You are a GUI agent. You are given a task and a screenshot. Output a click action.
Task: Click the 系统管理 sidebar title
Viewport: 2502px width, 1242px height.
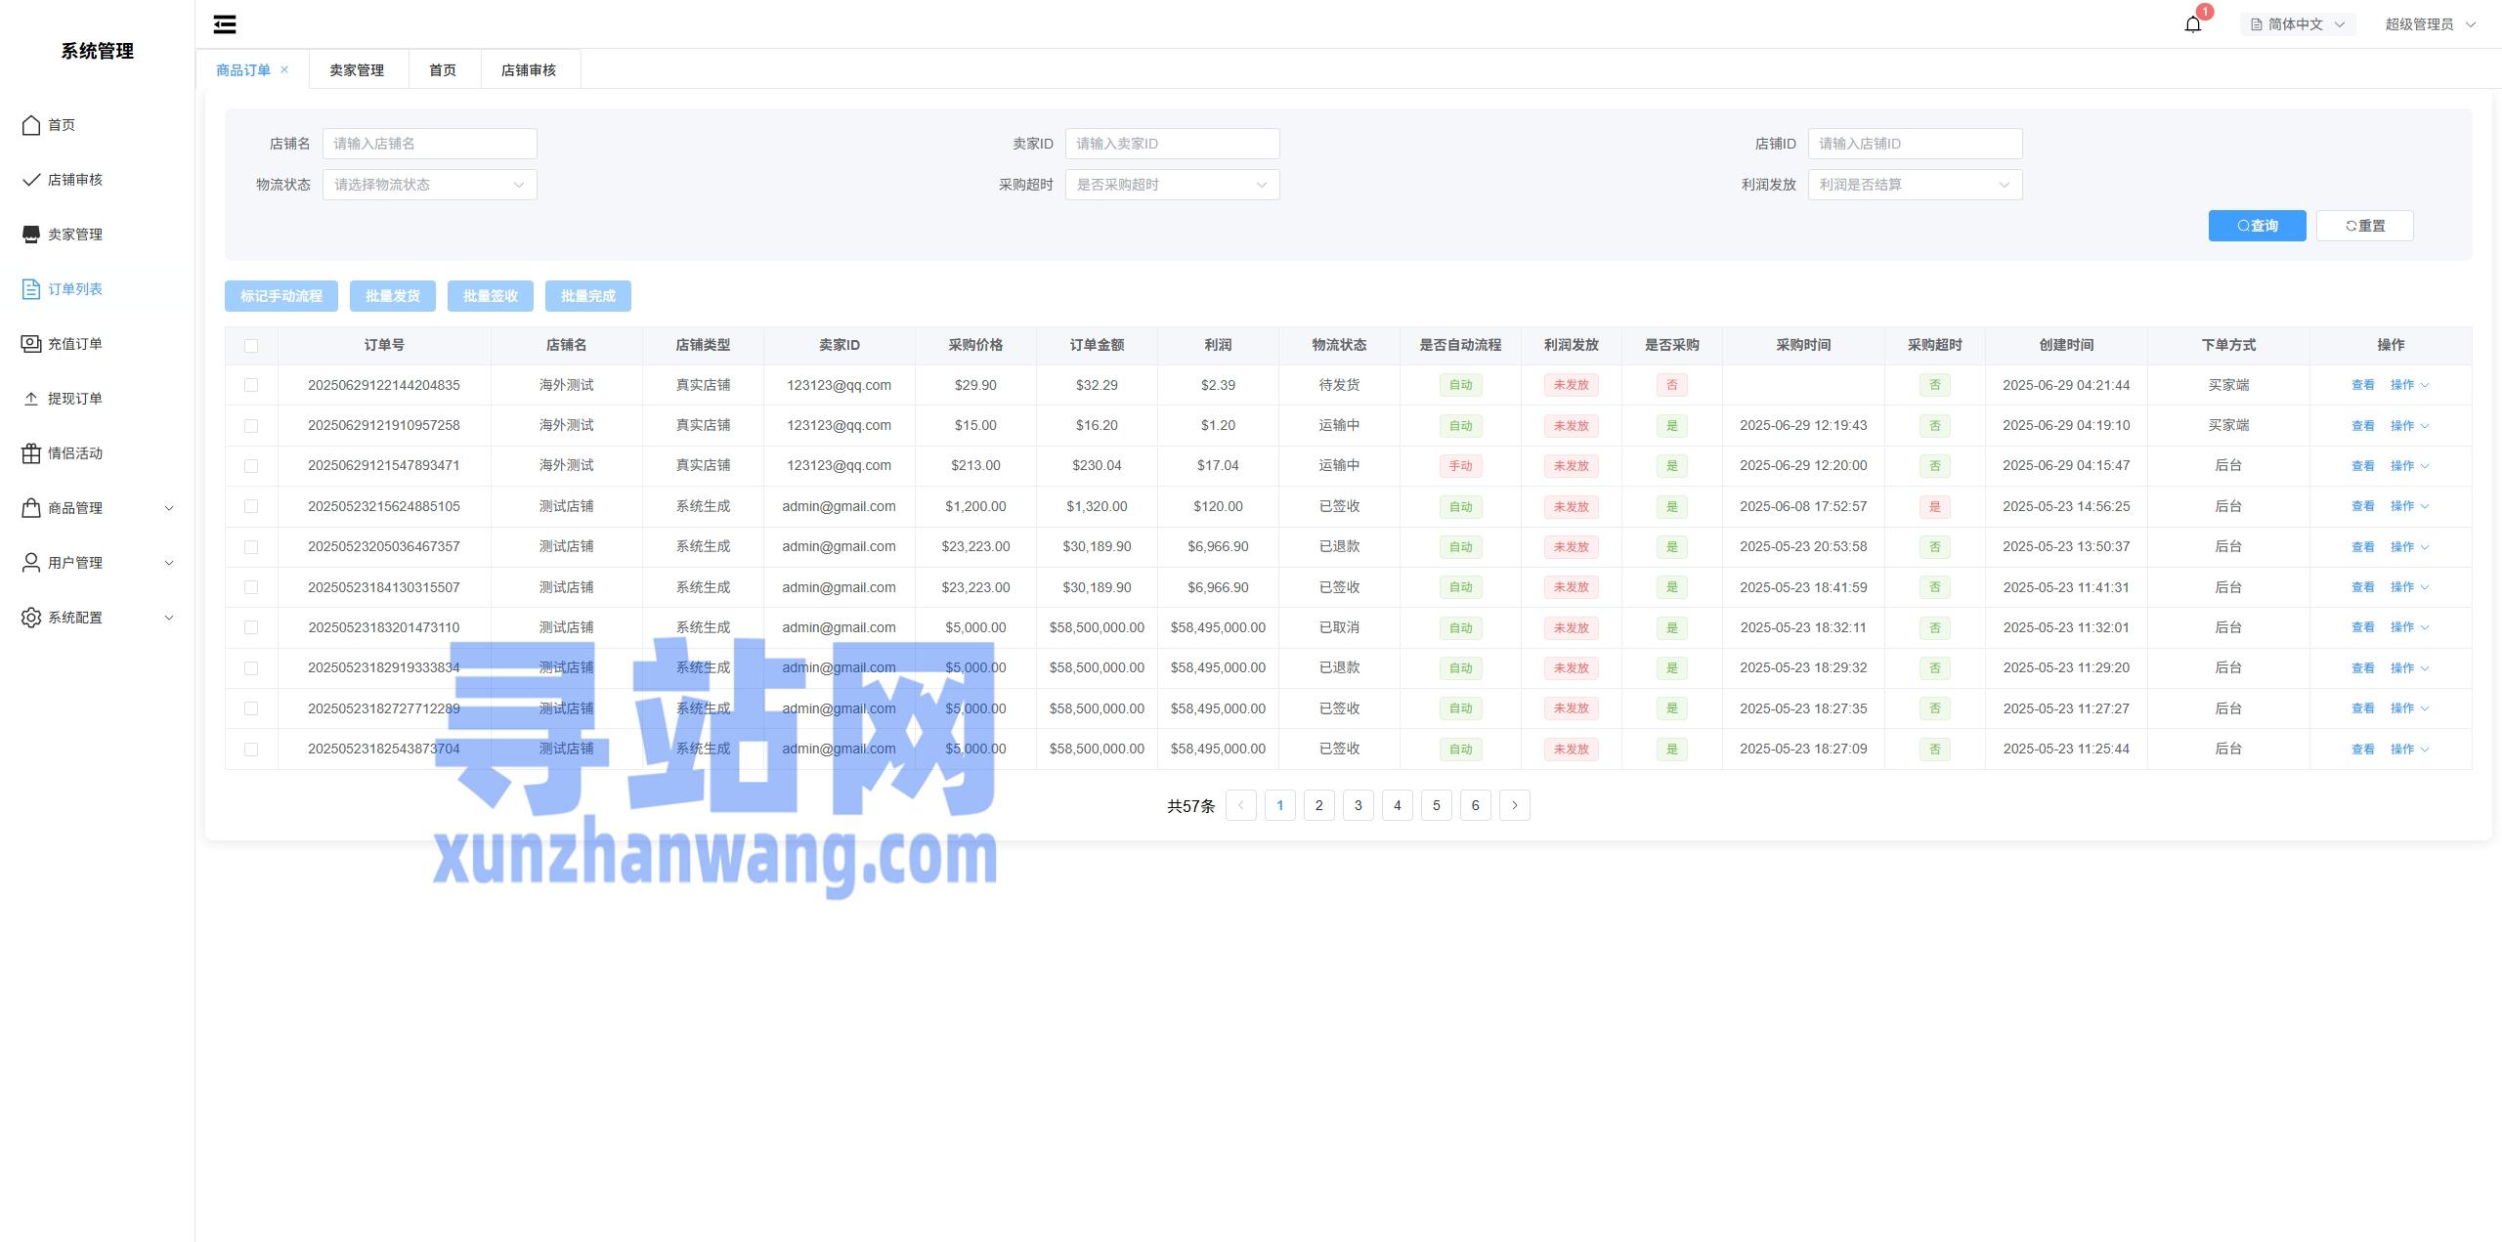pos(98,51)
